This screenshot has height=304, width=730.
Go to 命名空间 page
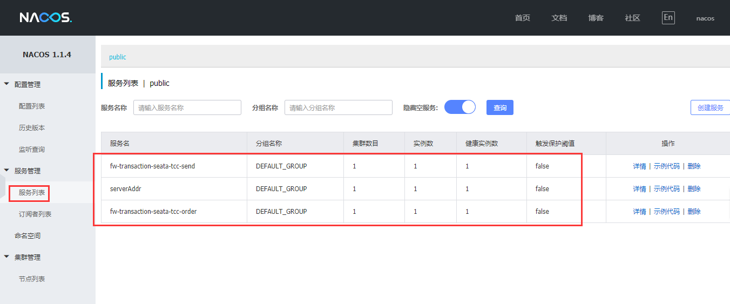click(x=28, y=236)
